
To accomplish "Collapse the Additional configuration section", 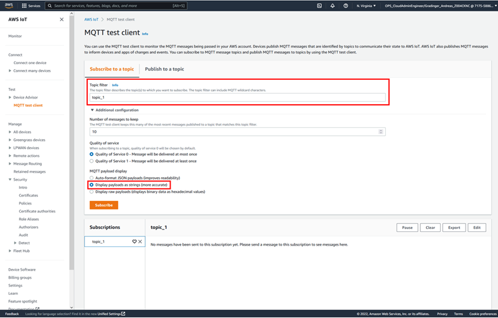I will [92, 110].
